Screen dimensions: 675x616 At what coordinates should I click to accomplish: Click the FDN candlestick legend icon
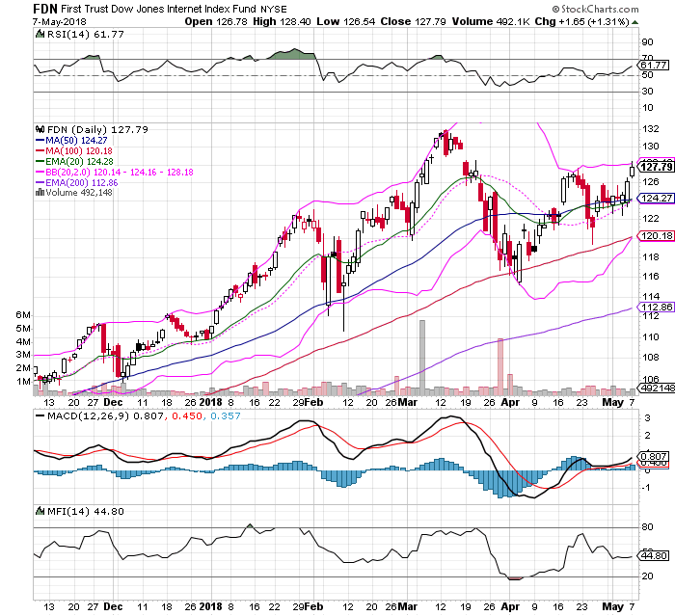tap(40, 129)
